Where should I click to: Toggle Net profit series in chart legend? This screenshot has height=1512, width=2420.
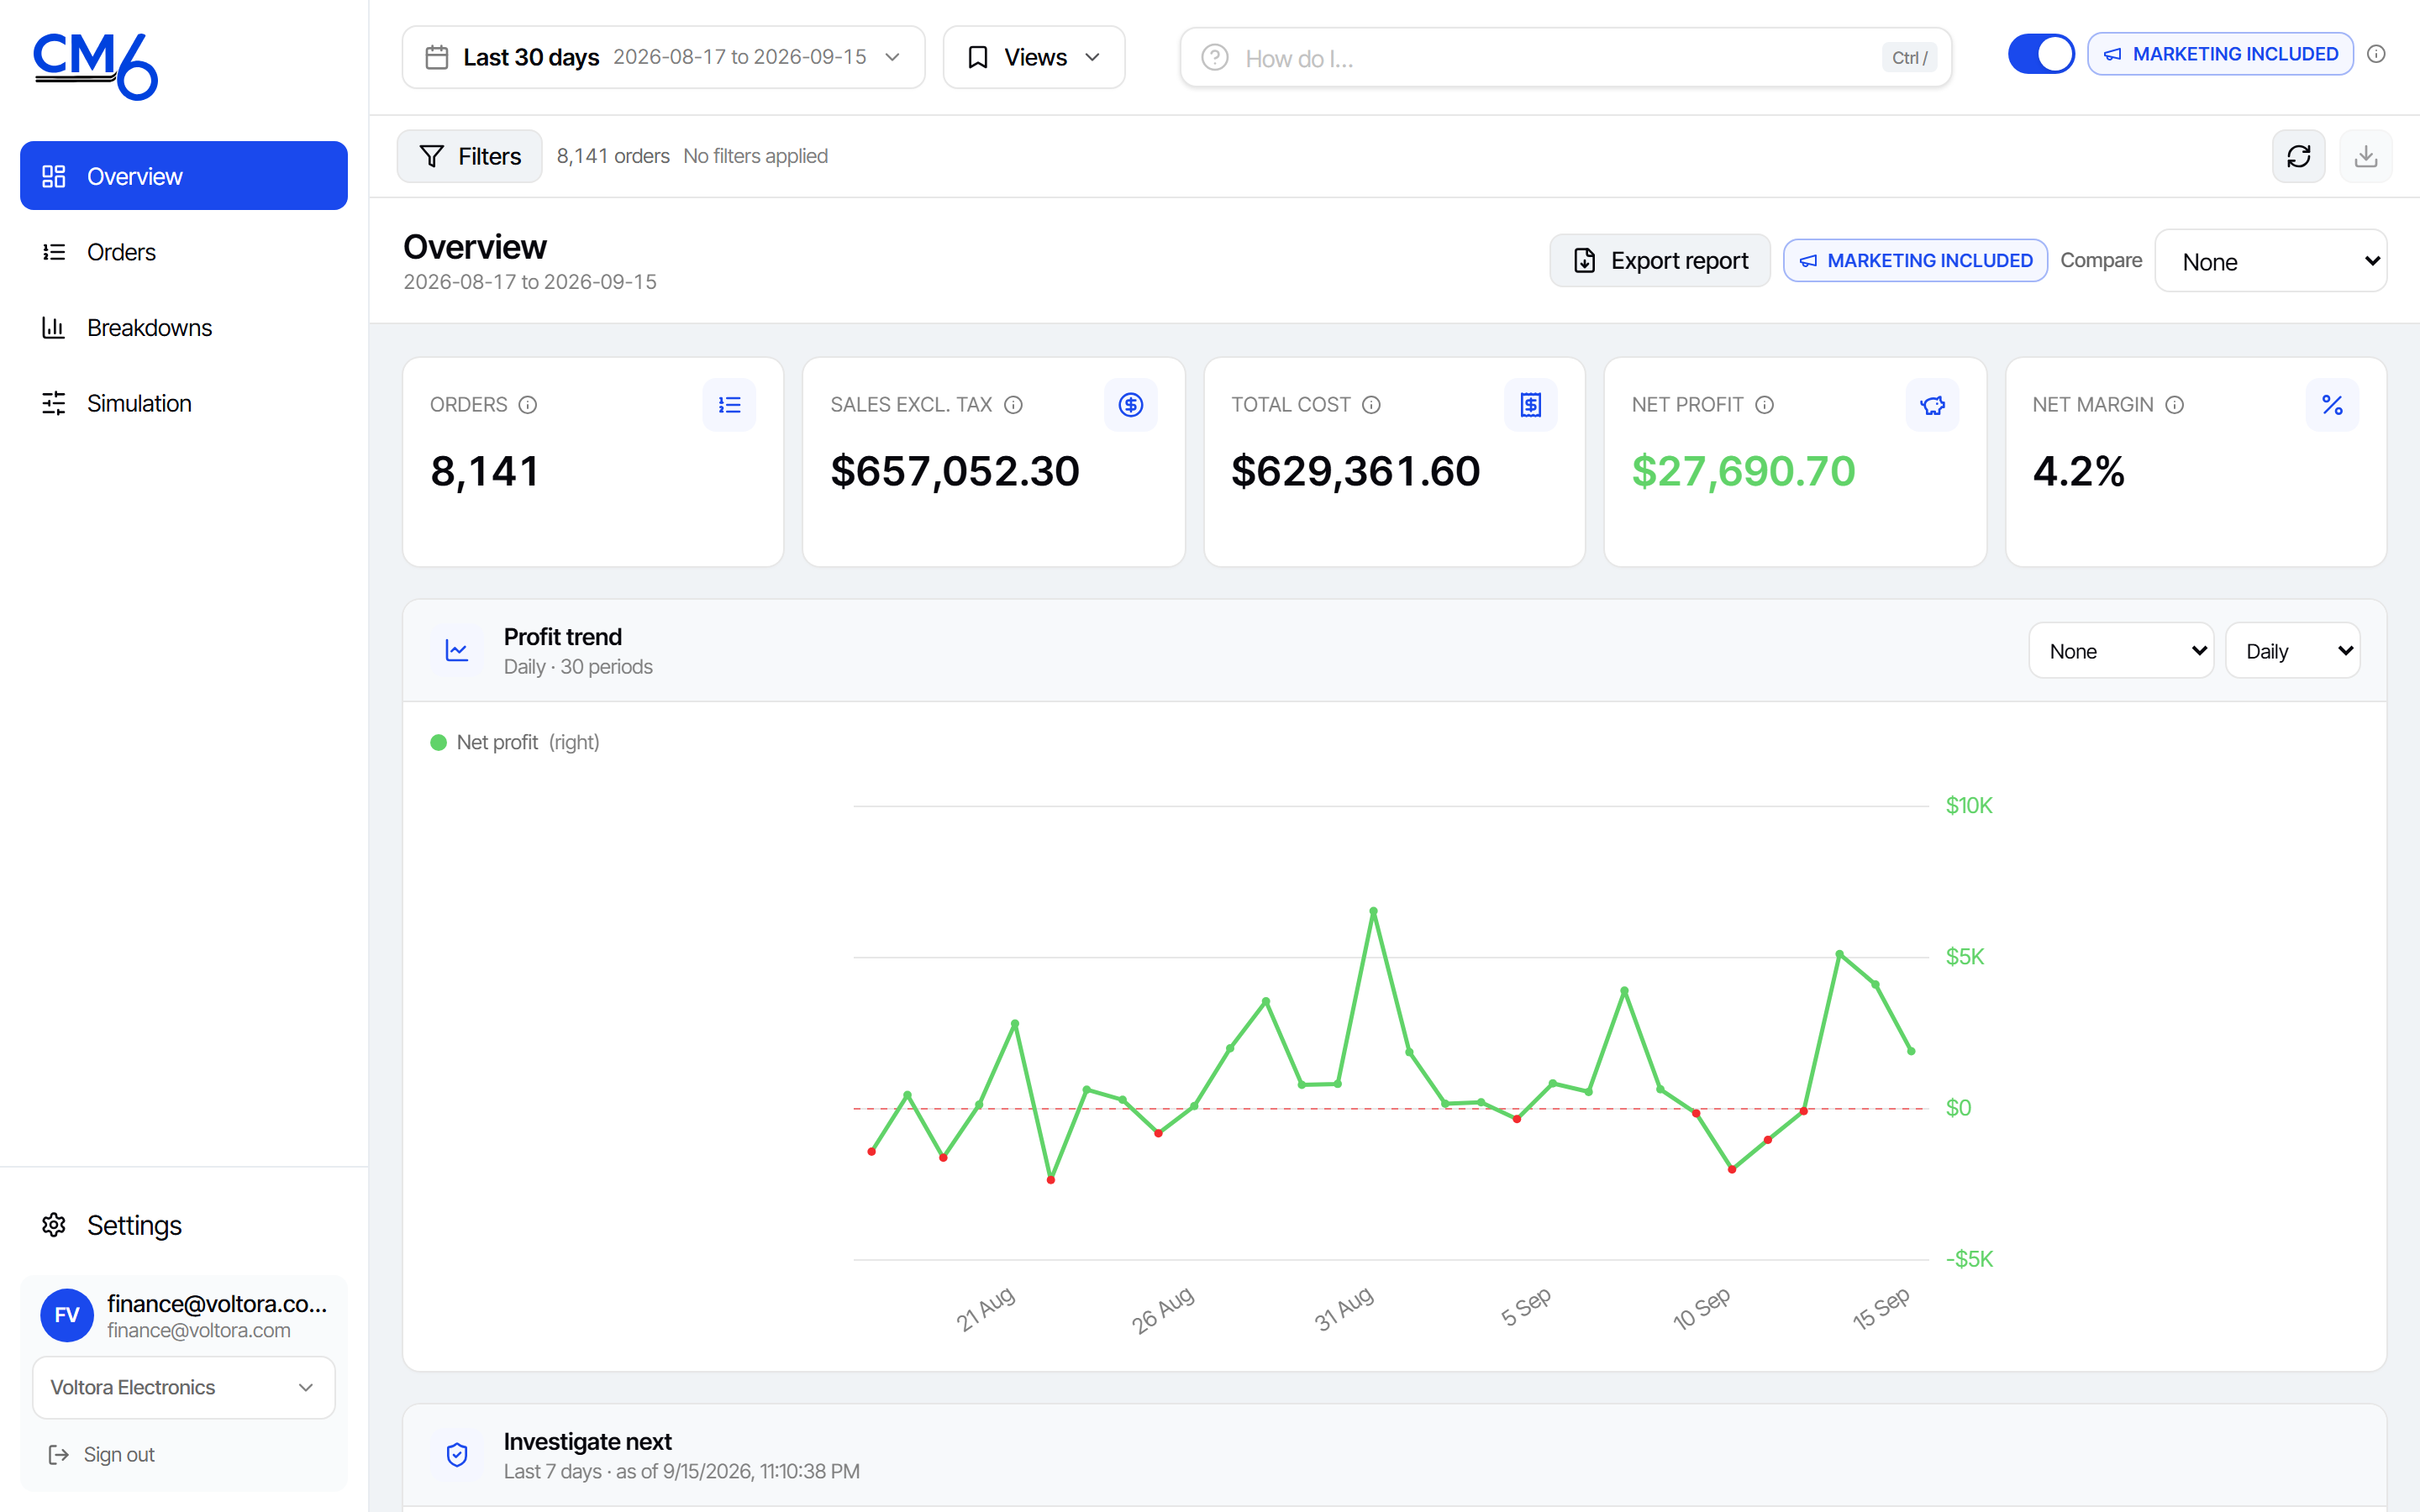515,742
